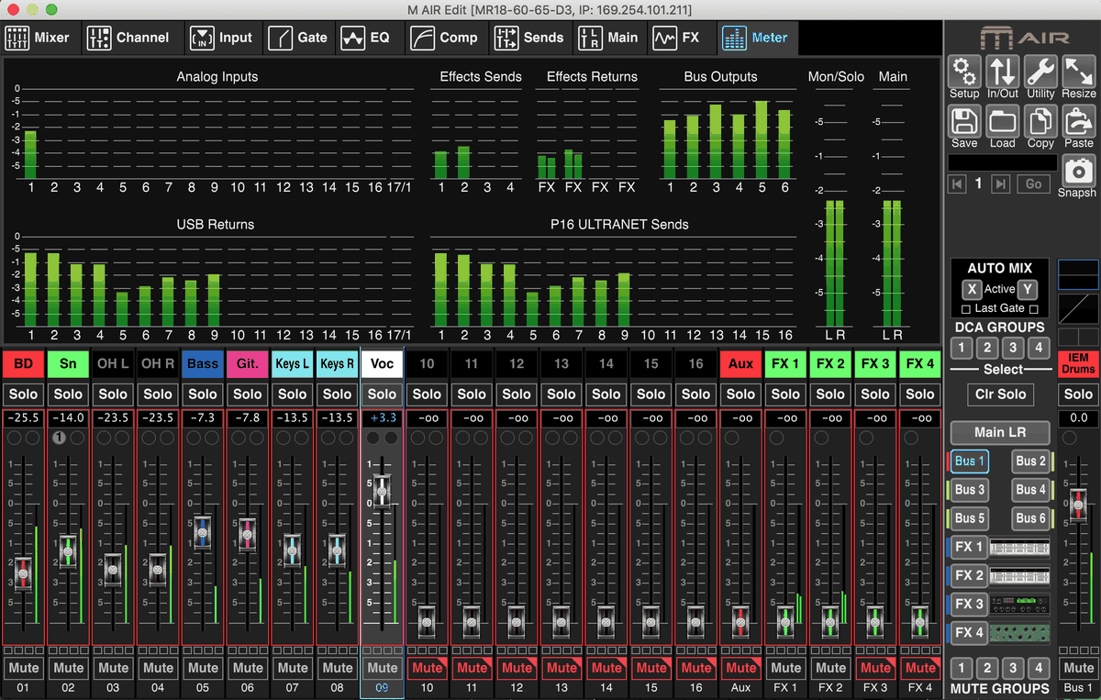Image resolution: width=1101 pixels, height=700 pixels.
Task: Solo the IEM Drums bus
Action: coord(1078,394)
